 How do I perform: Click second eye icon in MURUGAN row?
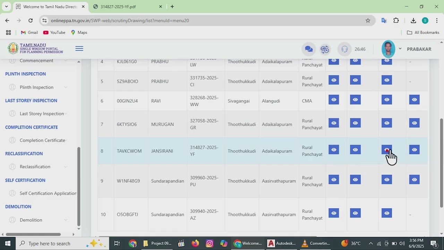(x=355, y=123)
